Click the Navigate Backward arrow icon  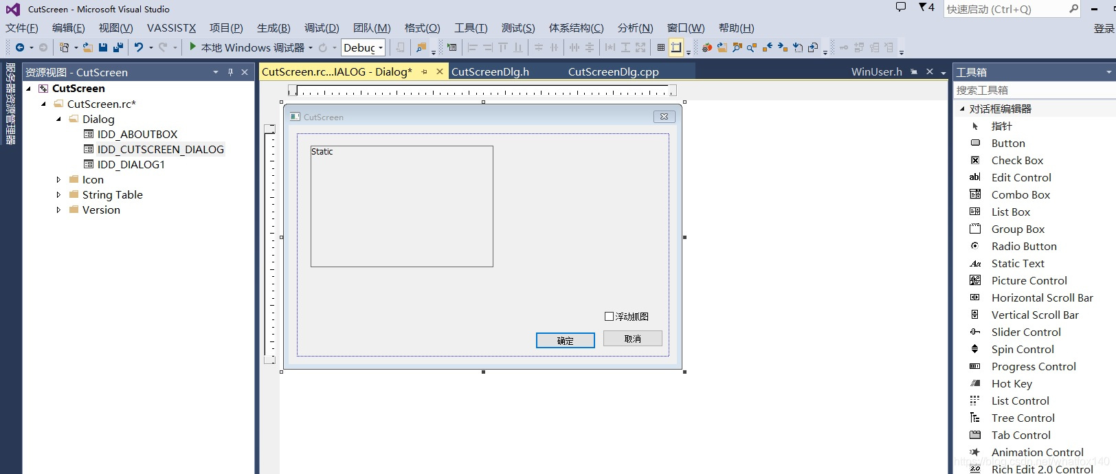20,47
